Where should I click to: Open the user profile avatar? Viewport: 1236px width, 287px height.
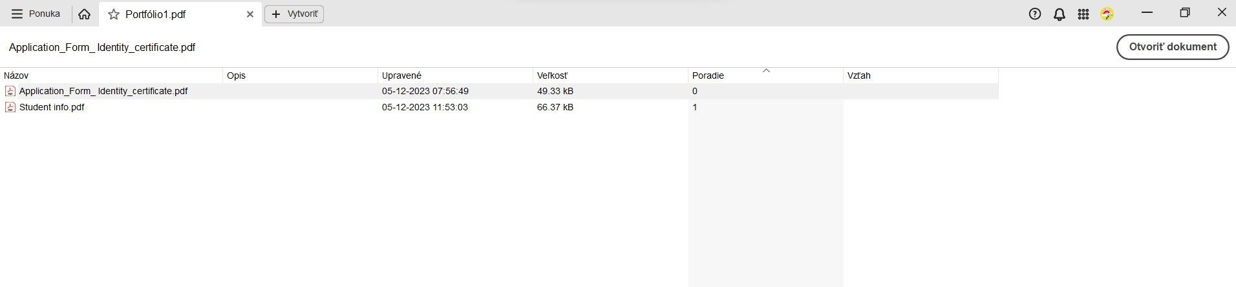(1107, 14)
